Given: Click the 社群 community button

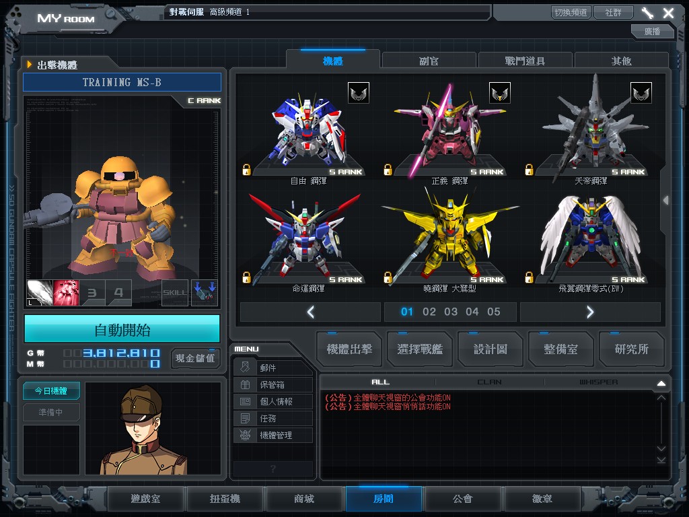Looking at the screenshot, I should (614, 12).
